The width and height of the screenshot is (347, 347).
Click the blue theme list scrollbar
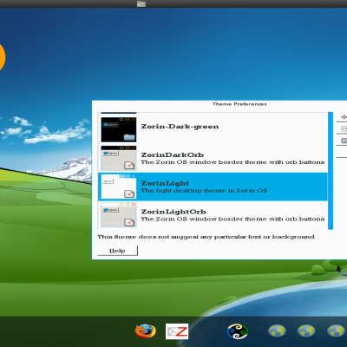pyautogui.click(x=331, y=171)
